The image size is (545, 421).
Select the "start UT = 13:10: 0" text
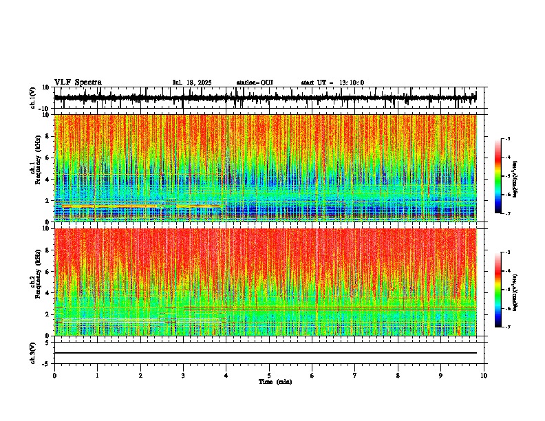(x=332, y=83)
